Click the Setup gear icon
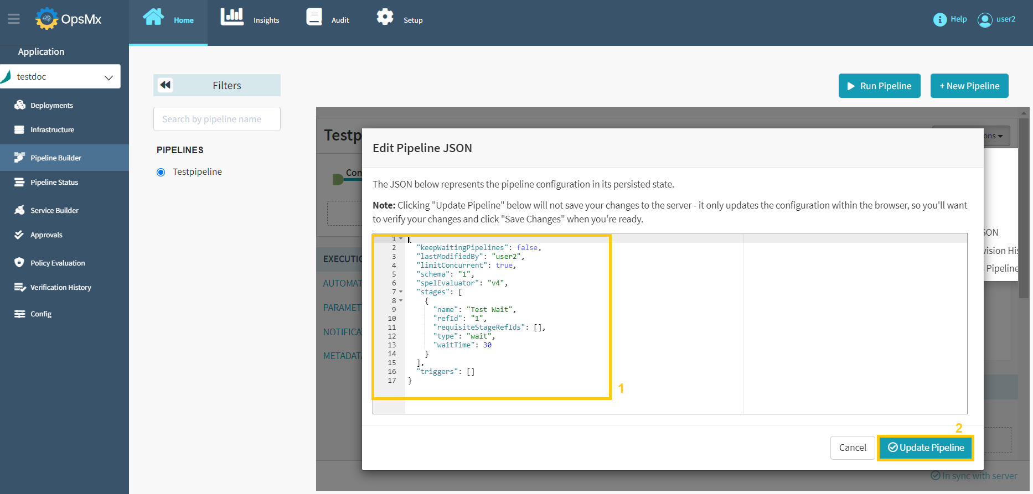This screenshot has width=1033, height=494. pos(385,17)
